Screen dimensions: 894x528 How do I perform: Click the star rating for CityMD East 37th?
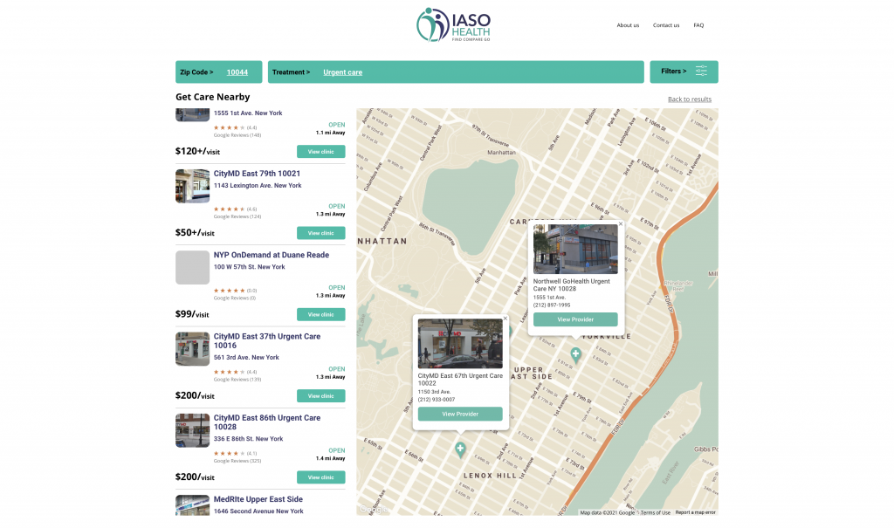click(230, 373)
